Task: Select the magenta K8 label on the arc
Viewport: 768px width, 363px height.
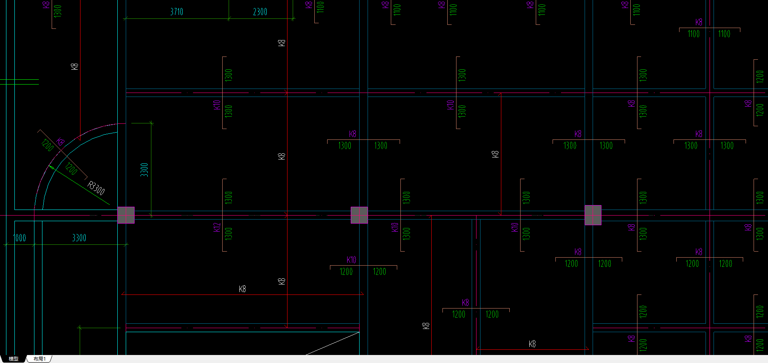Action: [60, 141]
